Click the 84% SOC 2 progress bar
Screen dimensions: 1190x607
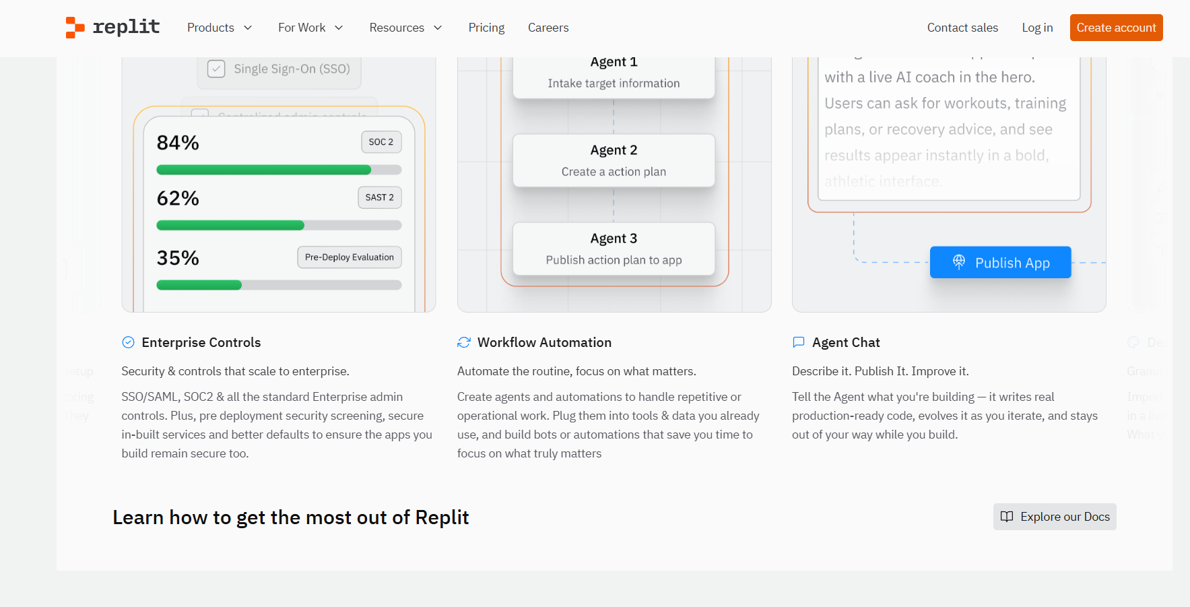(279, 170)
